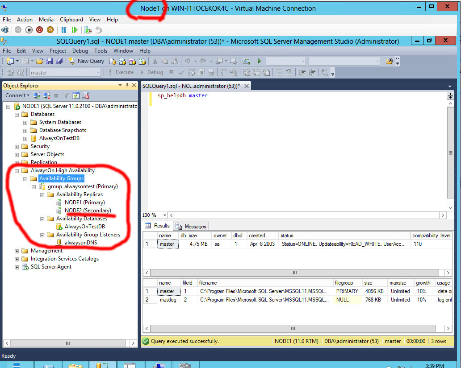Click the Refresh icon in Object Explorer
Image resolution: width=461 pixels, height=368 pixels.
[76, 95]
